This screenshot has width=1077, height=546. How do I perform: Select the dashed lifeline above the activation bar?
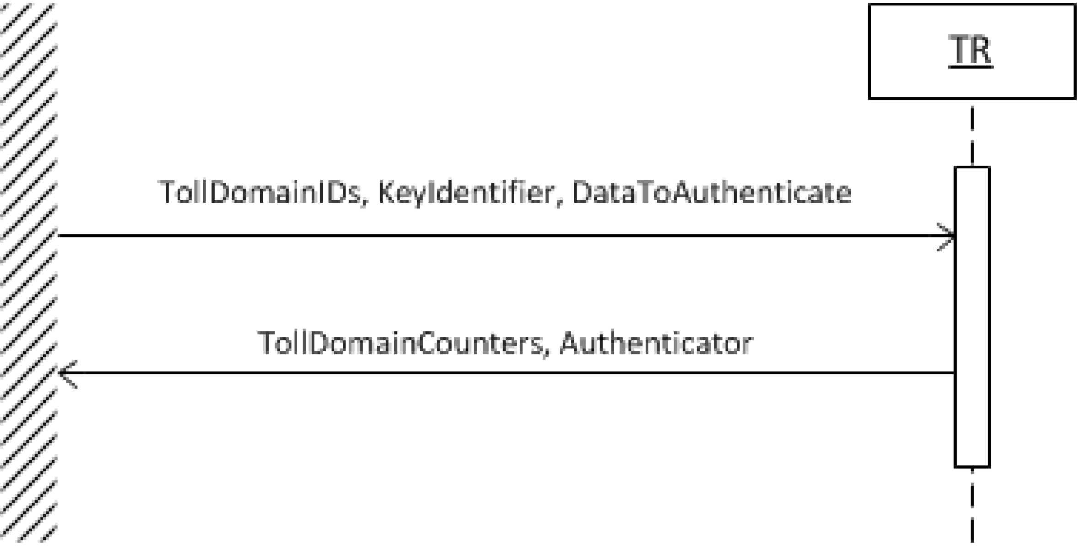972,136
